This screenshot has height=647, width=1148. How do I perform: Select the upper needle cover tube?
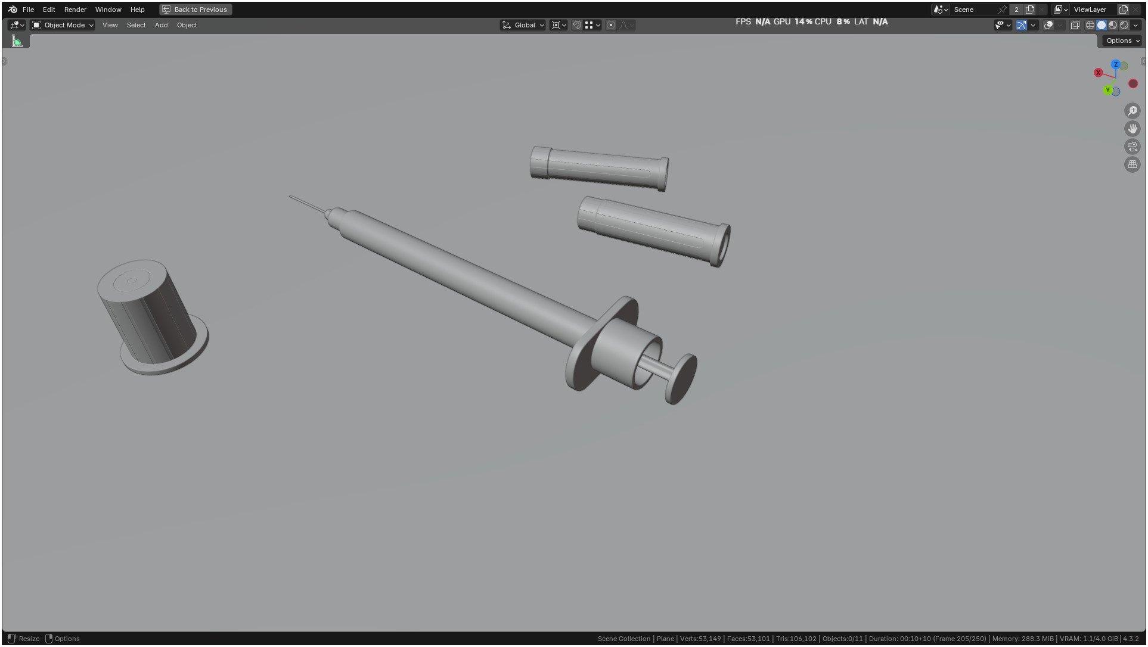tap(599, 168)
